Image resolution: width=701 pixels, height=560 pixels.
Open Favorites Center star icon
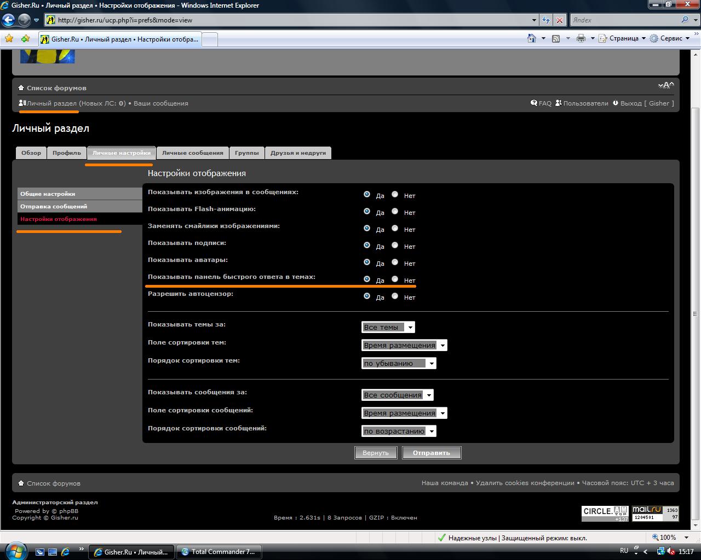point(9,39)
